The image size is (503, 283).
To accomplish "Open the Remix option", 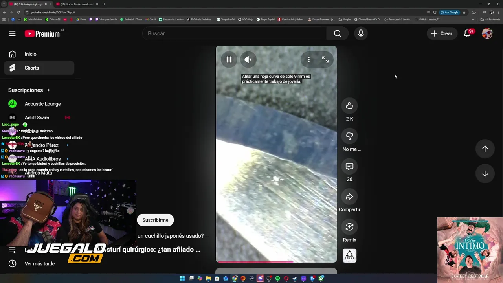I will (x=349, y=227).
